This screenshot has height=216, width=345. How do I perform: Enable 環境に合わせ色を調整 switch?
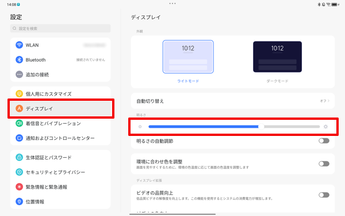tap(324, 164)
